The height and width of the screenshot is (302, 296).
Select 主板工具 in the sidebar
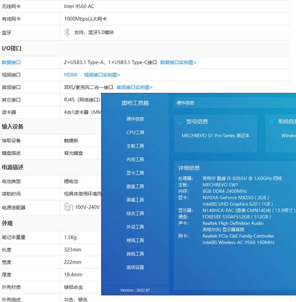point(135,146)
